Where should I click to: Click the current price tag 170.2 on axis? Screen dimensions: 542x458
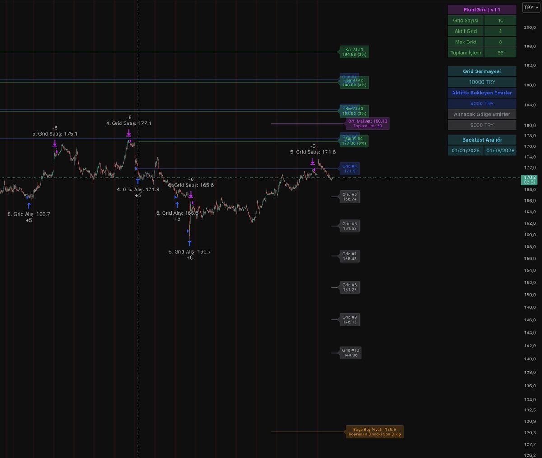[529, 179]
